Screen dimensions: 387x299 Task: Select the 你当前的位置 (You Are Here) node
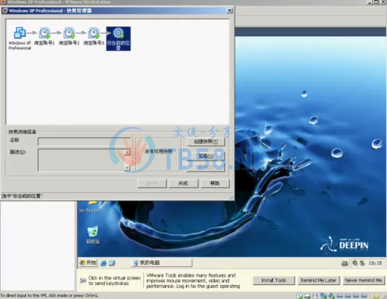tap(119, 38)
